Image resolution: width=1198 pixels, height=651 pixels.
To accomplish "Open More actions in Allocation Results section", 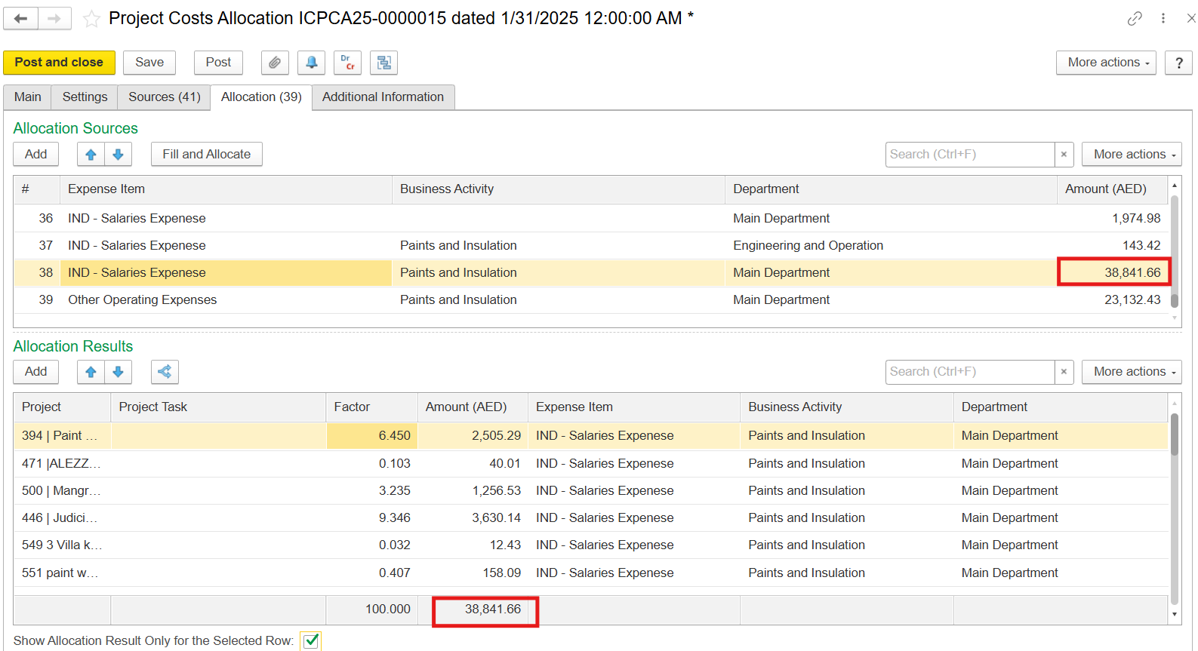I will 1131,372.
